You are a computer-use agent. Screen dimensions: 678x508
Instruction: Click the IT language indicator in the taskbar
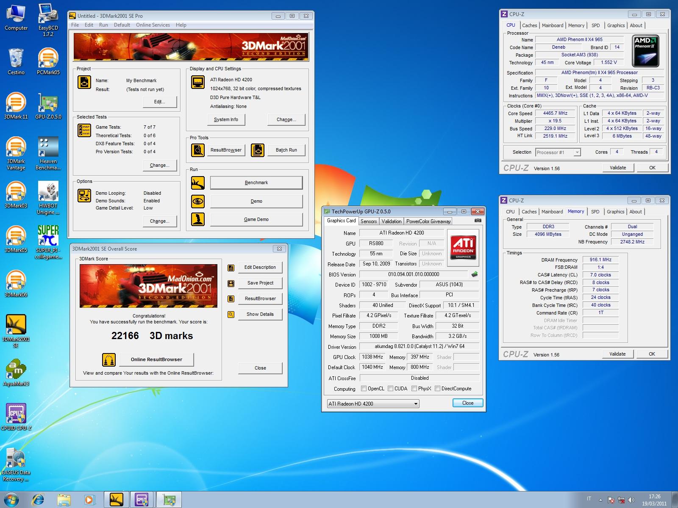pos(589,499)
